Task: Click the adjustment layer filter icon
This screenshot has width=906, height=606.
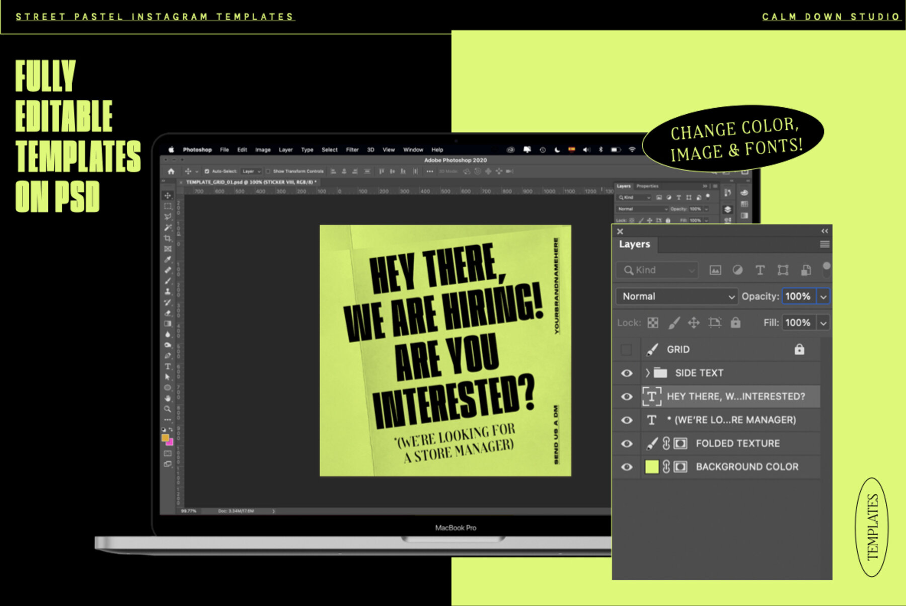Action: tap(737, 270)
